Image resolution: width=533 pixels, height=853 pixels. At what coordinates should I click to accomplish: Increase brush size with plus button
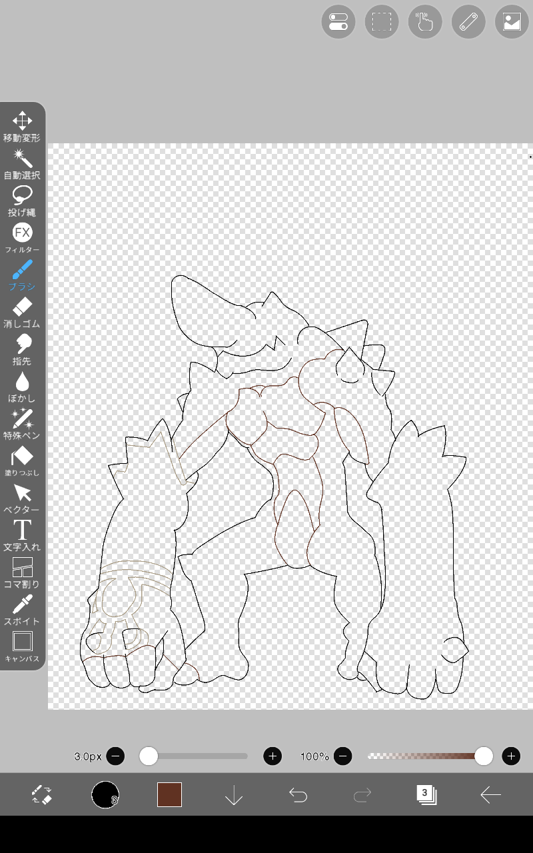point(272,756)
